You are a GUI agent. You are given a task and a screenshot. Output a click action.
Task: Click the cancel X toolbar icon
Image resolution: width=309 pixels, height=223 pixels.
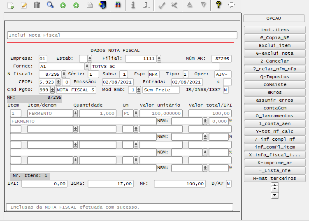pyautogui.click(x=174, y=5)
